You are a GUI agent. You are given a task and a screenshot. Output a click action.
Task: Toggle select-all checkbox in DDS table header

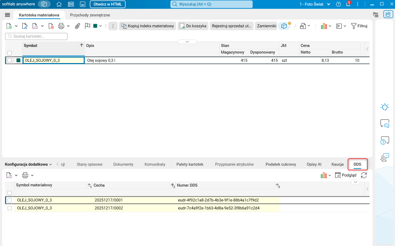click(10, 193)
